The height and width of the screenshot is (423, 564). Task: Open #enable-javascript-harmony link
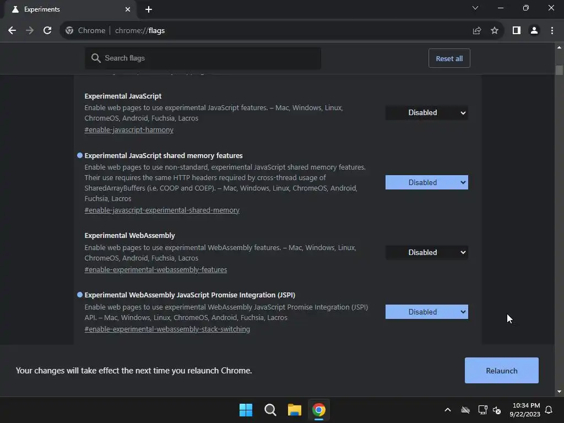pos(129,130)
